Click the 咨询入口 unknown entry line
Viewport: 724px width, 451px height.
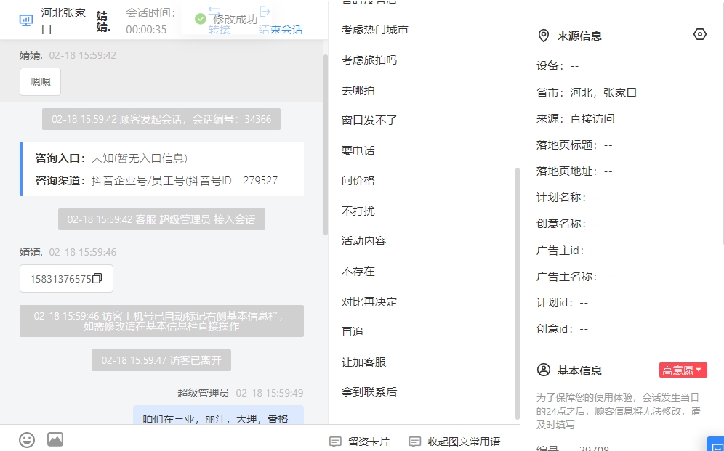click(111, 158)
